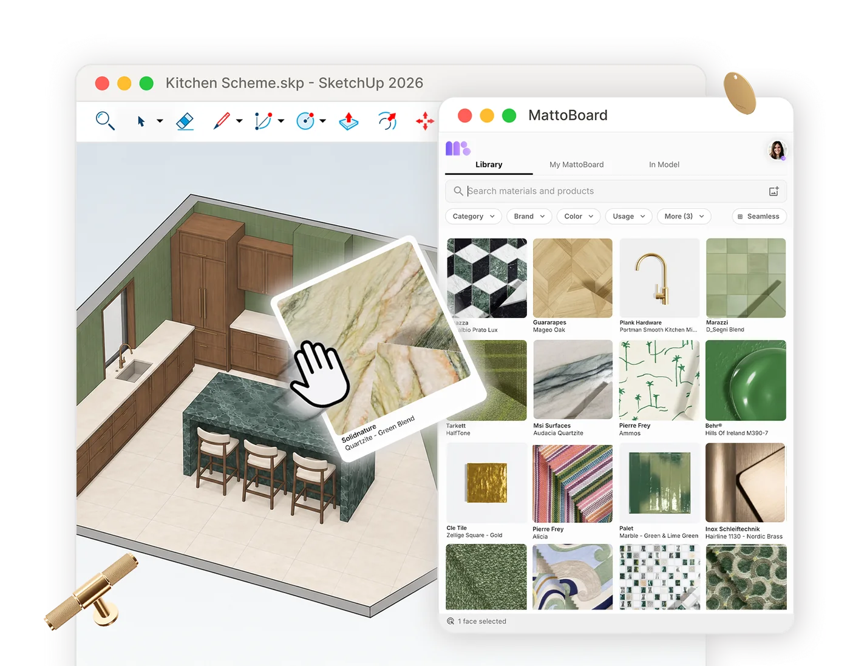Choose the Select arrow tool in SketchUp
Image resolution: width=850 pixels, height=666 pixels.
click(141, 121)
